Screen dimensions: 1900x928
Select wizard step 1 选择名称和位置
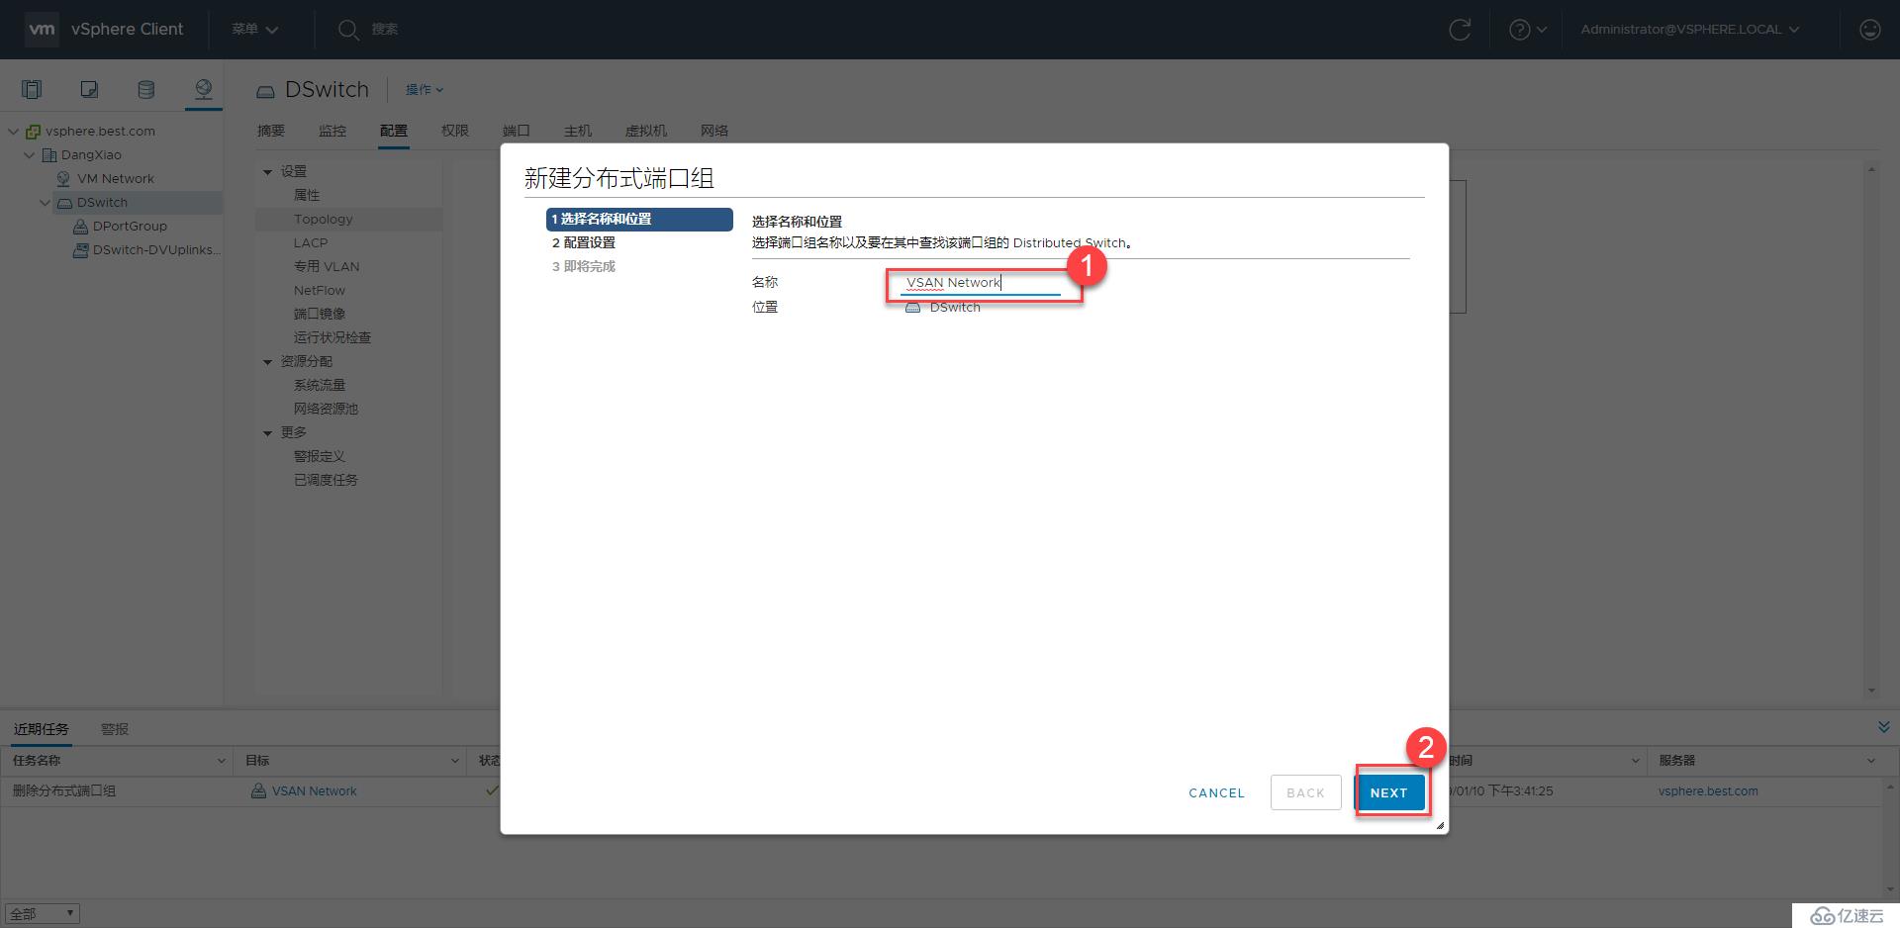(639, 219)
